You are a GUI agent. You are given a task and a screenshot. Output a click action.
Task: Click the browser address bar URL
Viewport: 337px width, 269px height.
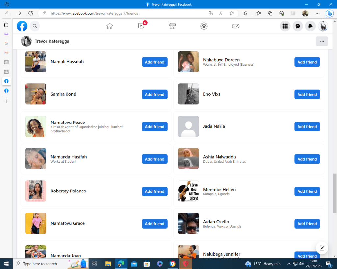[x=94, y=13]
